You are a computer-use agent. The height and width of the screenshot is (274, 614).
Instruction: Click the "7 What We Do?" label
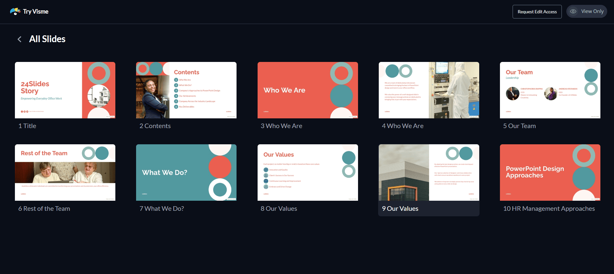(162, 208)
